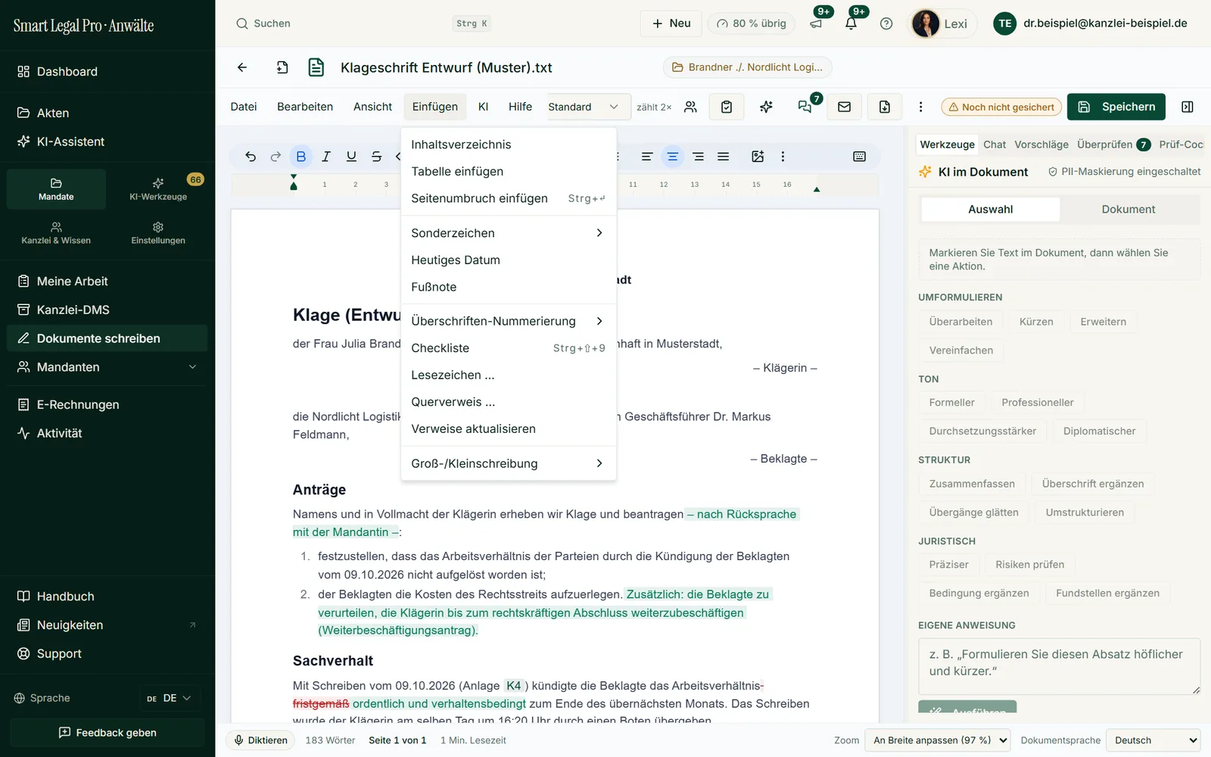This screenshot has height=757, width=1211.
Task: Undo the last edit in the toolbar
Action: [x=251, y=157]
